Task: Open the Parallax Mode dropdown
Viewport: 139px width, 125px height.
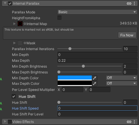Action: click(x=97, y=12)
